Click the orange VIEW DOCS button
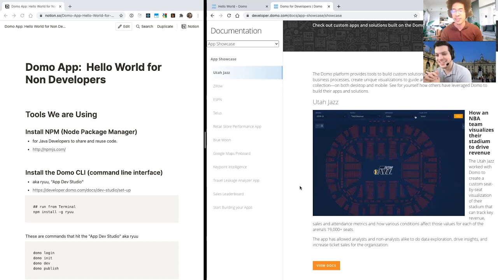The image size is (498, 280). click(326, 266)
